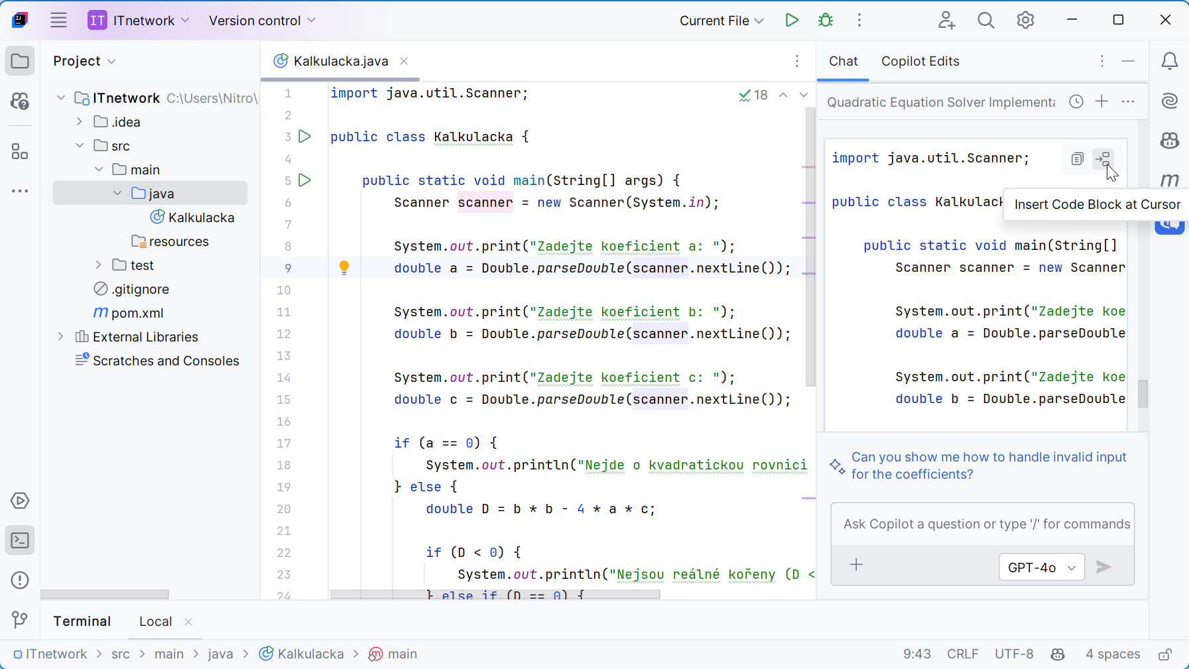The width and height of the screenshot is (1189, 669).
Task: Select pom.xml in the project tree
Action: (137, 313)
